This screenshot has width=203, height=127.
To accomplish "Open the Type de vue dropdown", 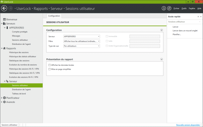I will coord(82,46).
